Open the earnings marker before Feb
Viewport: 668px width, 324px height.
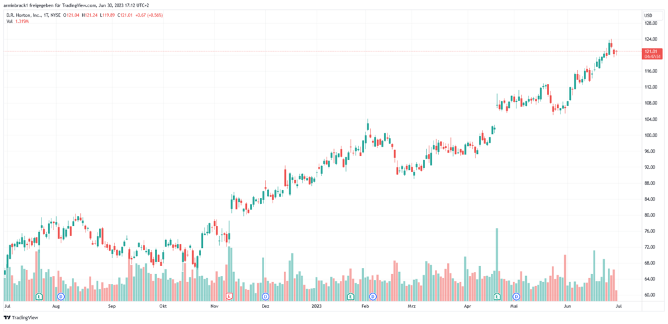(351, 295)
